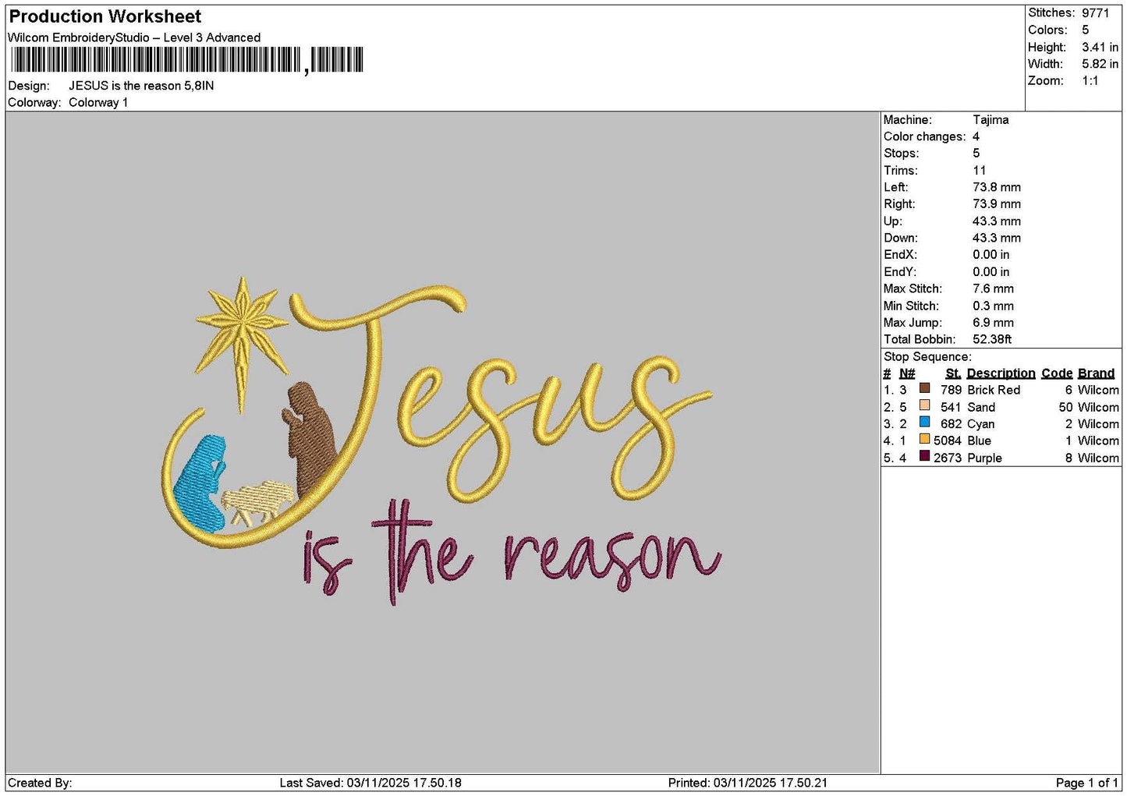The height and width of the screenshot is (796, 1127).
Task: Click the Trims value 11
Action: point(979,171)
